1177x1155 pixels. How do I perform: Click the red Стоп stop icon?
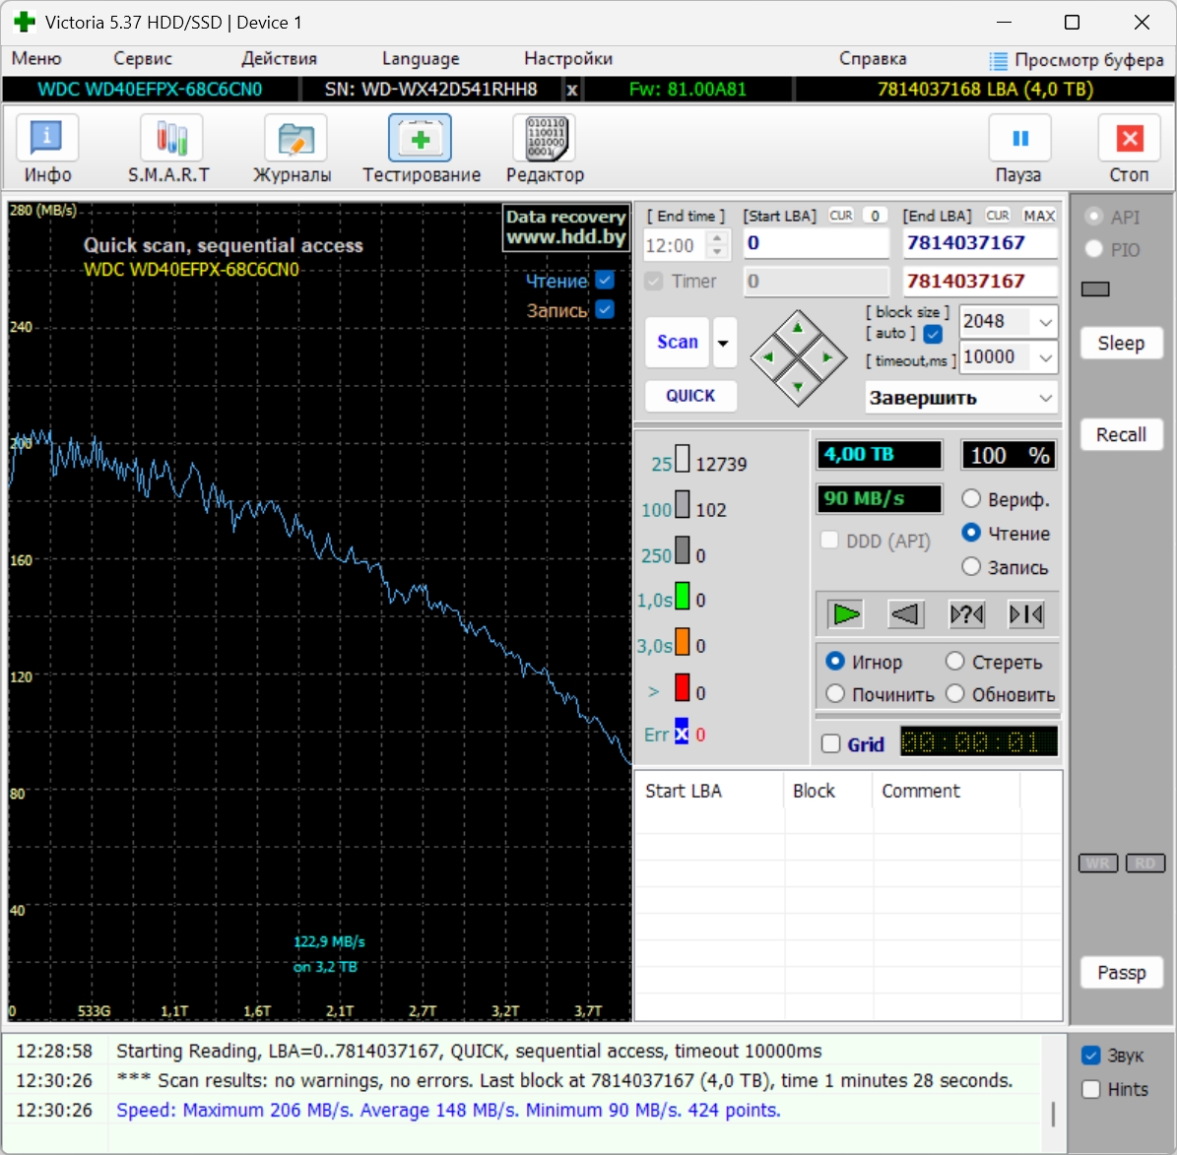click(1129, 139)
